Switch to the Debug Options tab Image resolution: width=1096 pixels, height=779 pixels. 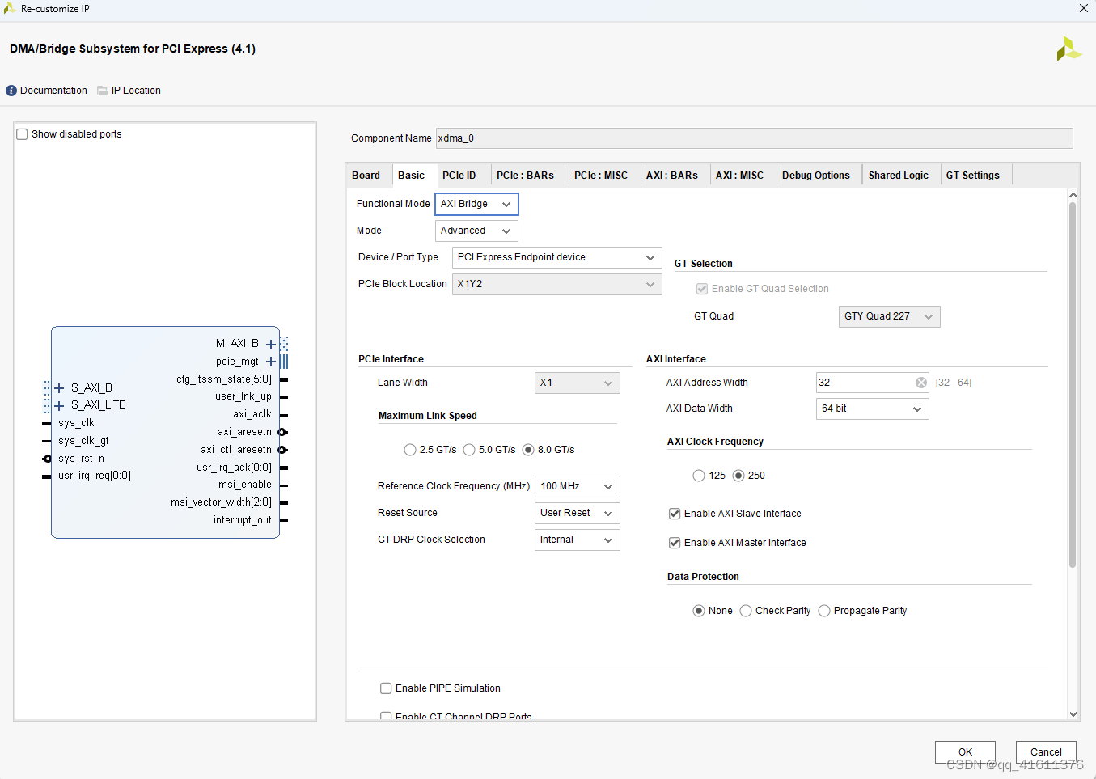coord(815,176)
